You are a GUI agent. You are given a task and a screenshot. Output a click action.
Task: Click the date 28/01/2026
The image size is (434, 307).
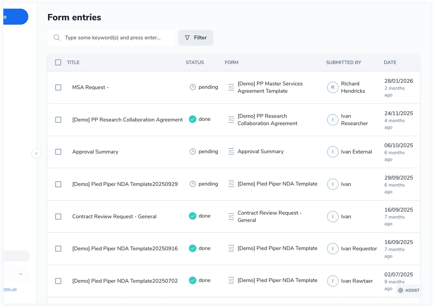point(399,81)
